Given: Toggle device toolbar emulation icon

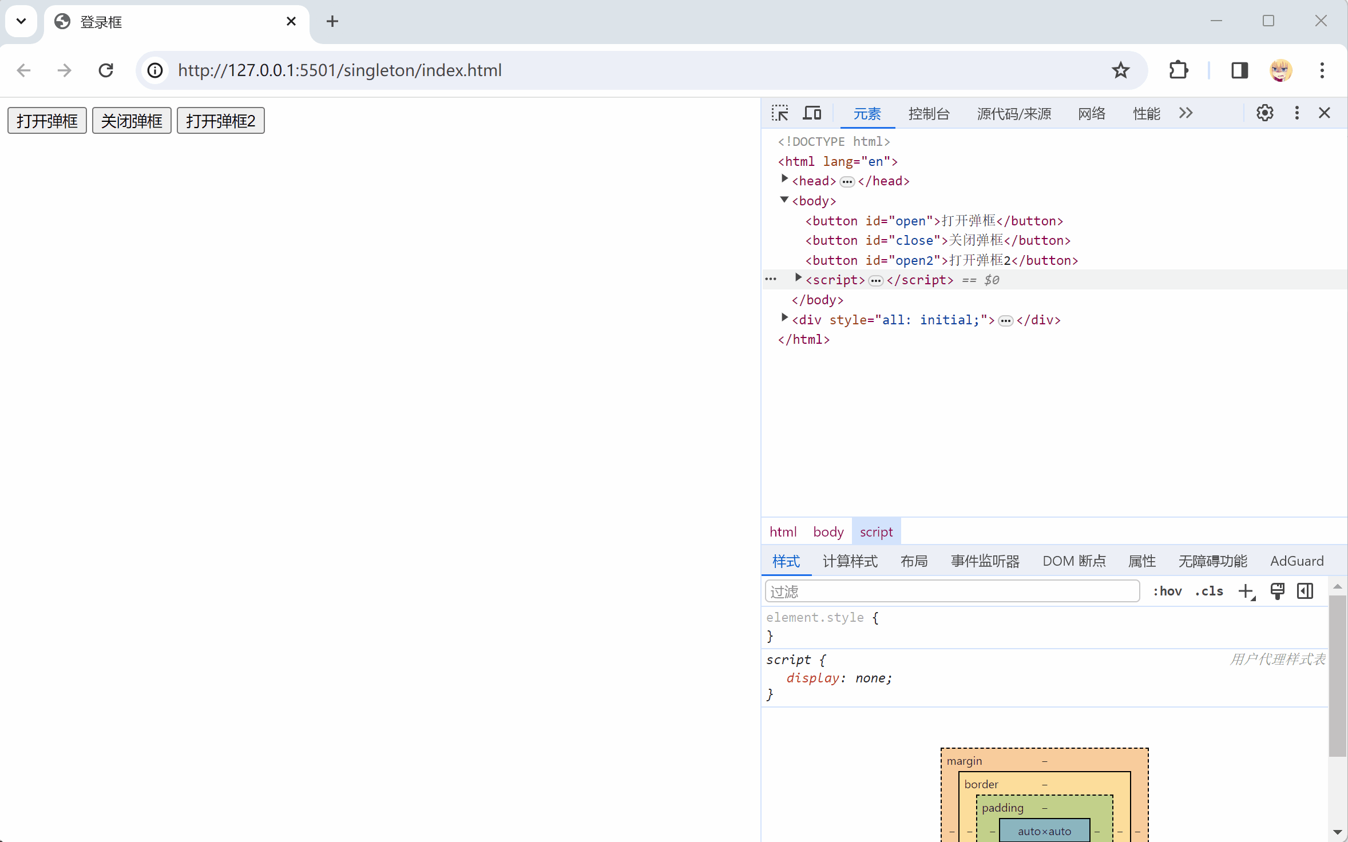Looking at the screenshot, I should tap(811, 113).
